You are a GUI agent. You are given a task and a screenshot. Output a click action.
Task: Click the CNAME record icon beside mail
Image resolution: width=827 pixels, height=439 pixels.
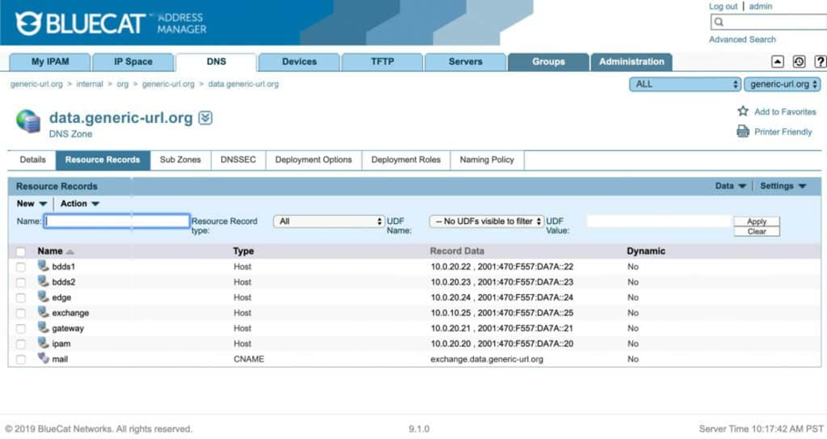[x=43, y=359]
